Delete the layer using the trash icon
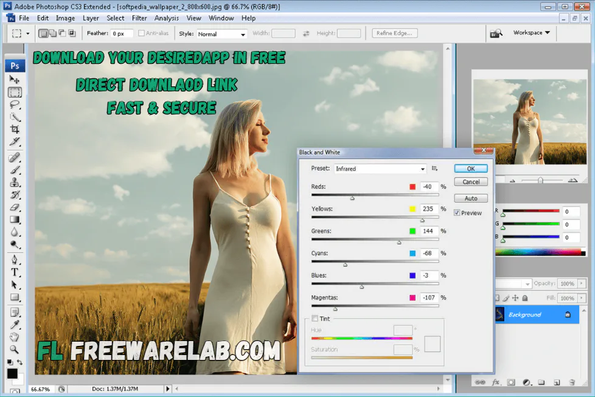Viewport: 595px width, 397px height. pos(572,382)
